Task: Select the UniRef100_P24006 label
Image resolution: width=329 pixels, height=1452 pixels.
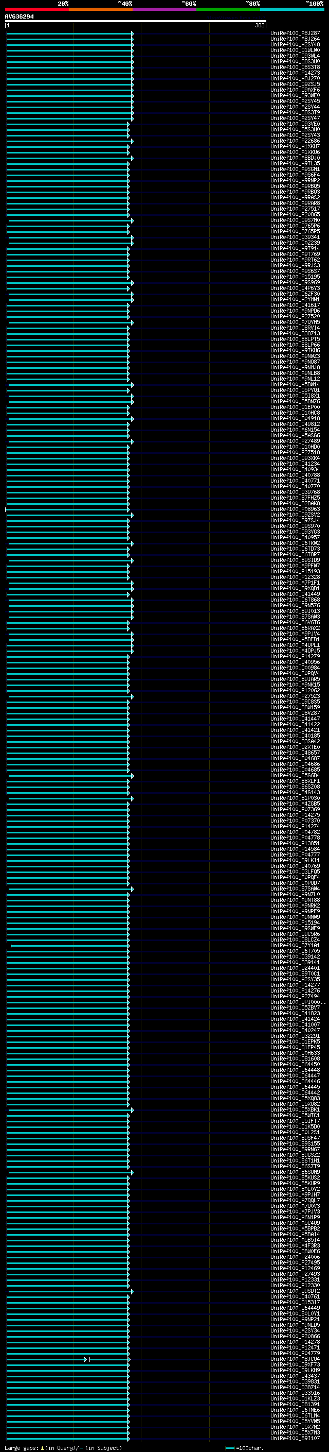Action: [295, 1257]
